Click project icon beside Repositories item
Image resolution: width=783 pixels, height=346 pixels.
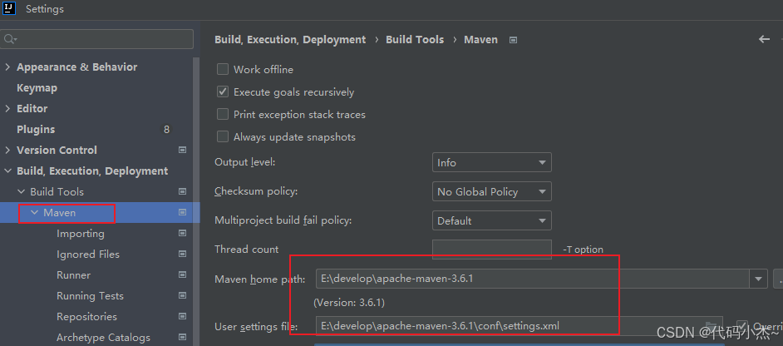(182, 317)
